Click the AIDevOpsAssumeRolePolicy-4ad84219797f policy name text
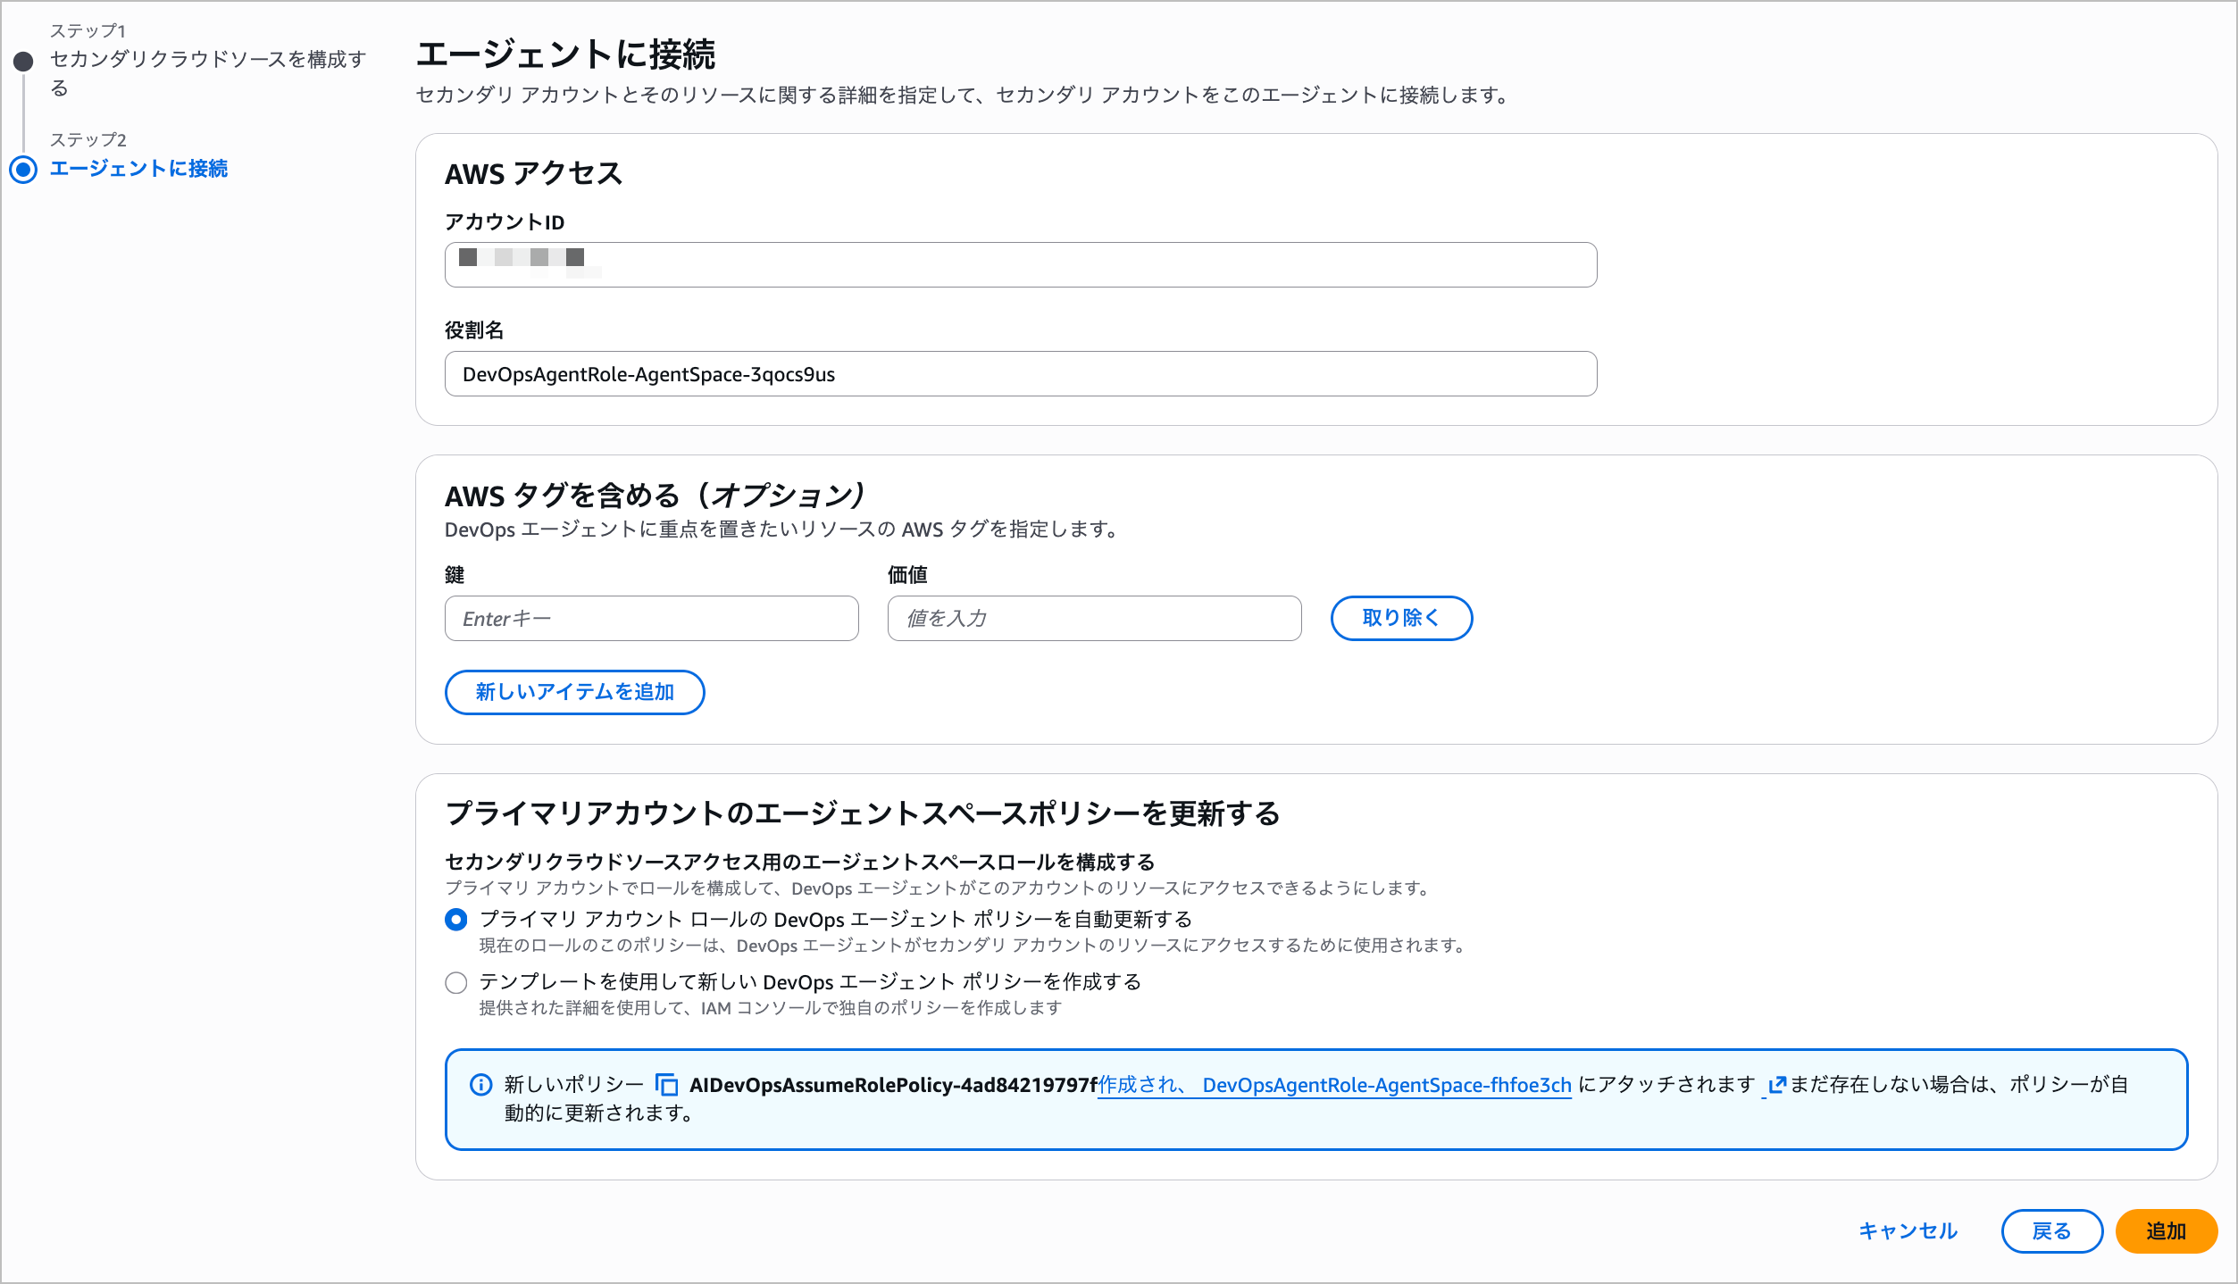Screen dimensions: 2238x1284 tap(893, 1085)
